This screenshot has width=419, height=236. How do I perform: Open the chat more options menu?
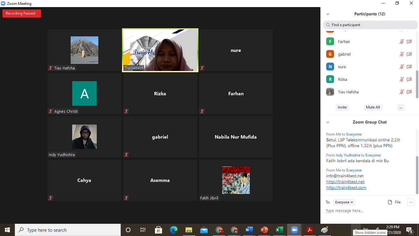pyautogui.click(x=410, y=202)
